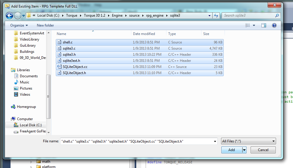Open the Organize menu
The width and height of the screenshot is (293, 168).
(19, 25)
